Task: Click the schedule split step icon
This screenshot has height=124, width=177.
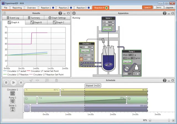Action: click(x=37, y=81)
